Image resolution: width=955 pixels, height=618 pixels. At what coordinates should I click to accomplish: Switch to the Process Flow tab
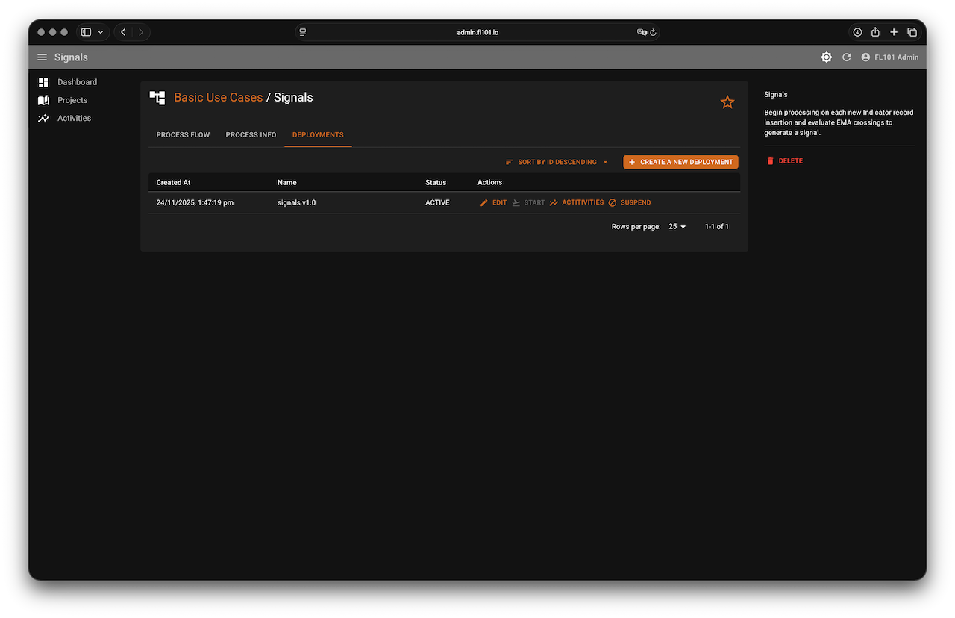tap(183, 135)
